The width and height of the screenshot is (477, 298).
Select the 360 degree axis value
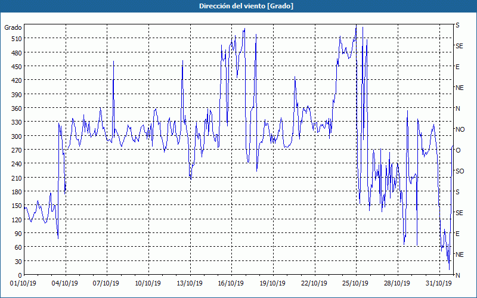click(16, 108)
